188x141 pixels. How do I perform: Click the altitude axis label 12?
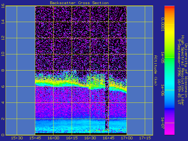pos(3,38)
